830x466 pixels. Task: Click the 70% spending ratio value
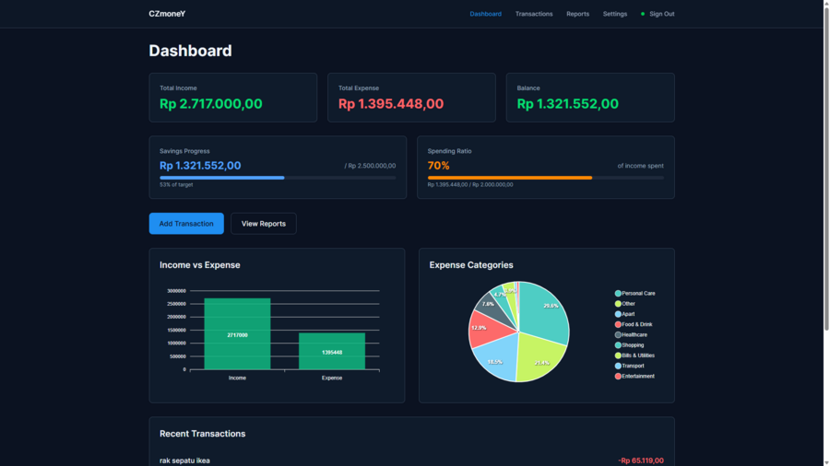[x=438, y=166]
